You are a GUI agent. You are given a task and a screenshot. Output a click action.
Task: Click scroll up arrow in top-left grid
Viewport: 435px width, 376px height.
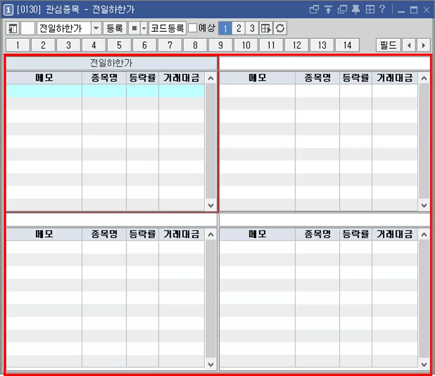(211, 78)
